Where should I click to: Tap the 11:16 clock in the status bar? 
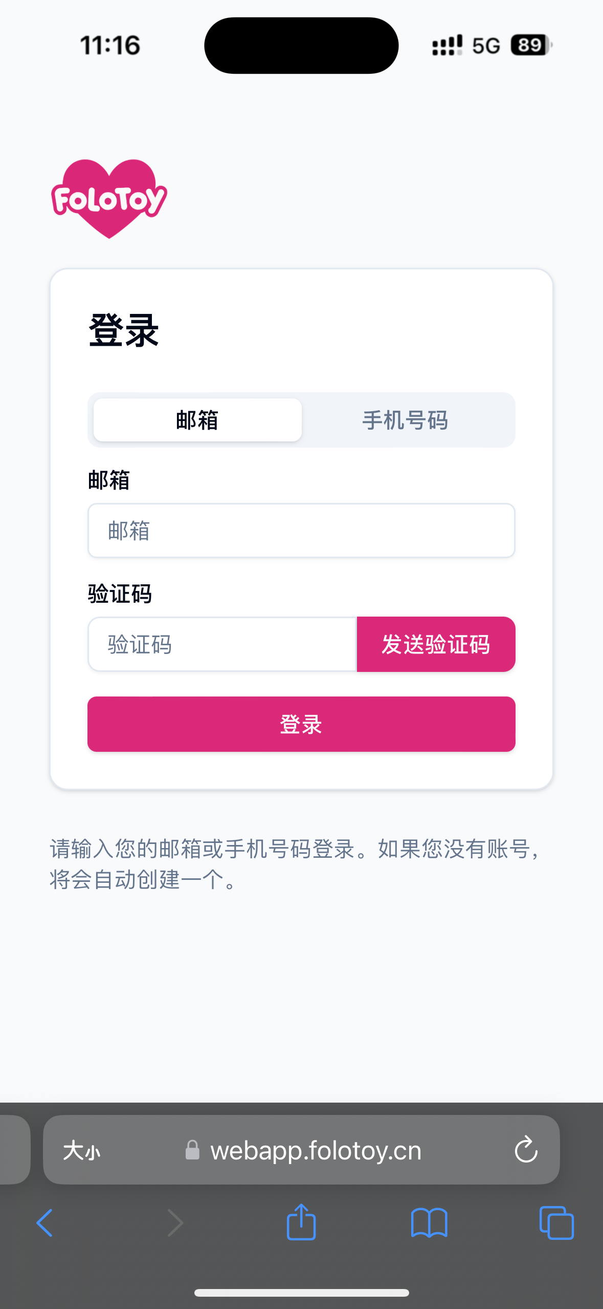click(x=110, y=45)
